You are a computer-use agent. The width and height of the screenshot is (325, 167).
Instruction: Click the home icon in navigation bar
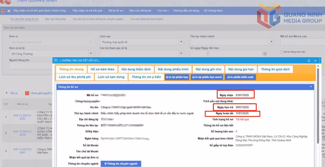coord(9,11)
